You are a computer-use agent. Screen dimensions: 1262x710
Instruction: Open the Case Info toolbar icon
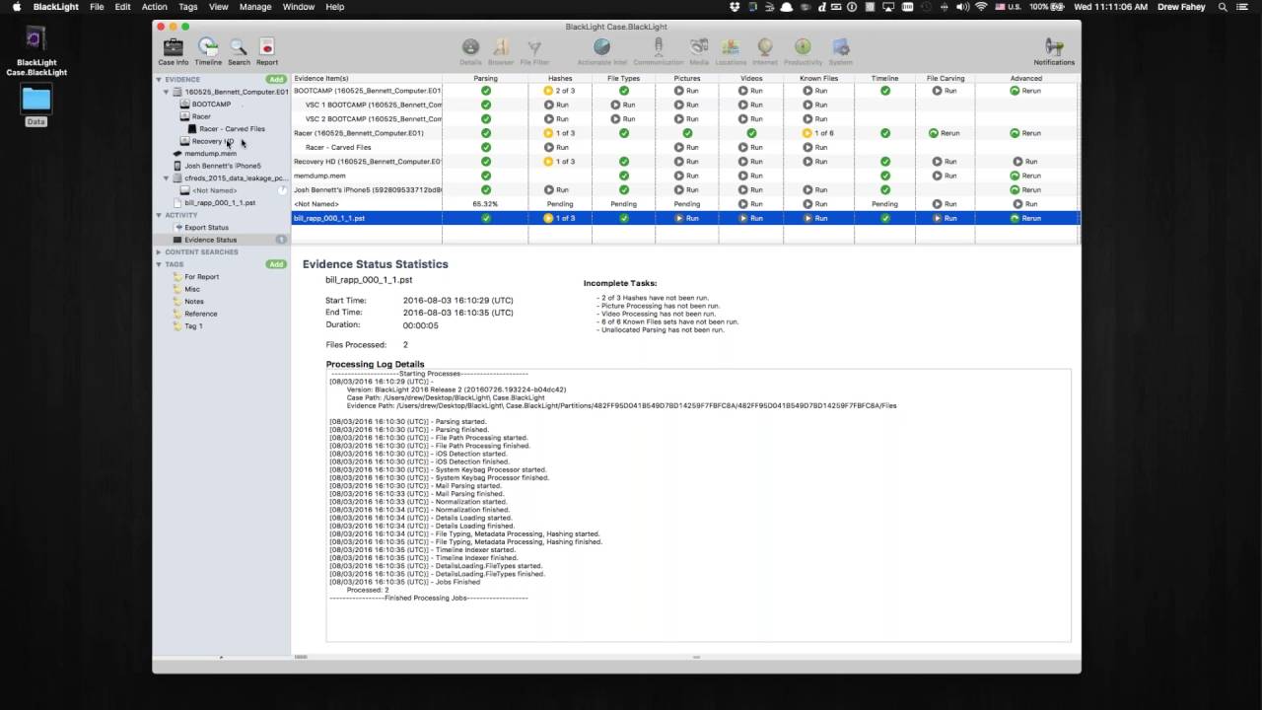point(173,48)
